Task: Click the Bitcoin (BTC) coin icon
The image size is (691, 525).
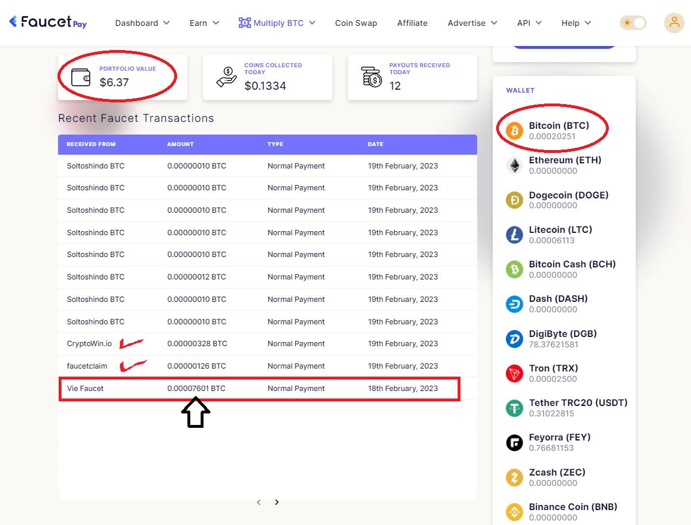Action: pyautogui.click(x=515, y=131)
